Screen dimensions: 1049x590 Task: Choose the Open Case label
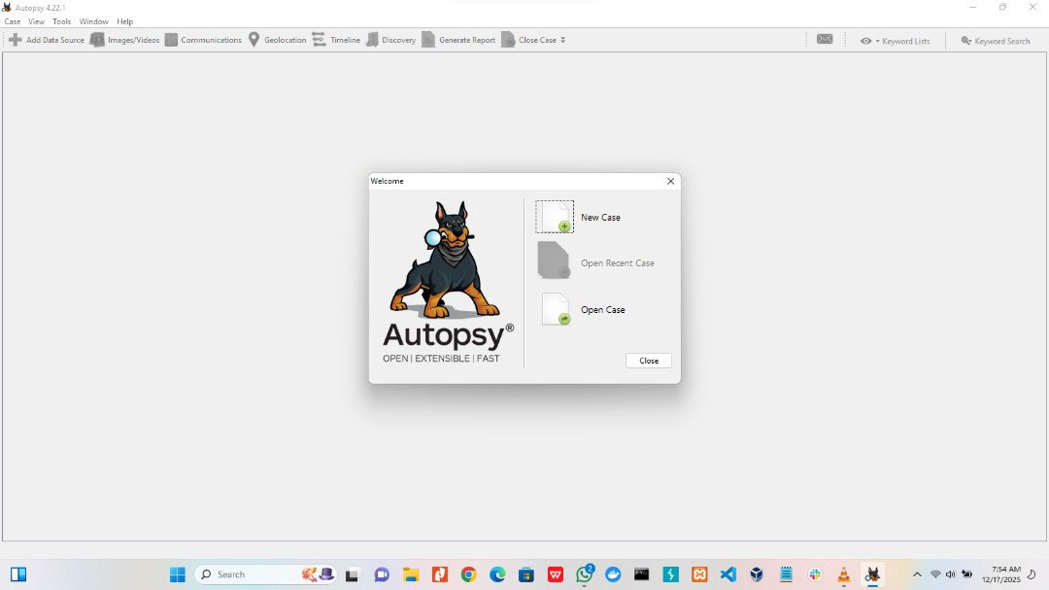tap(603, 310)
